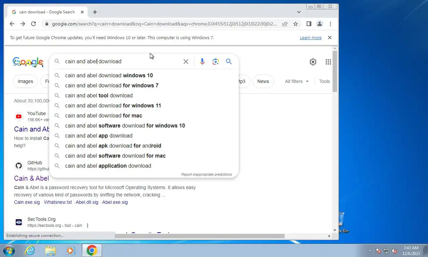Click the browser back arrow
This screenshot has height=257, width=428.
(12, 24)
